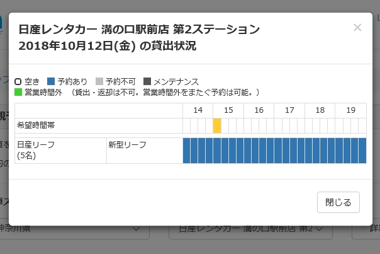Screen dimensions: 380x254
Task: Click the green 営業時間外 legend icon
Action: coord(18,92)
